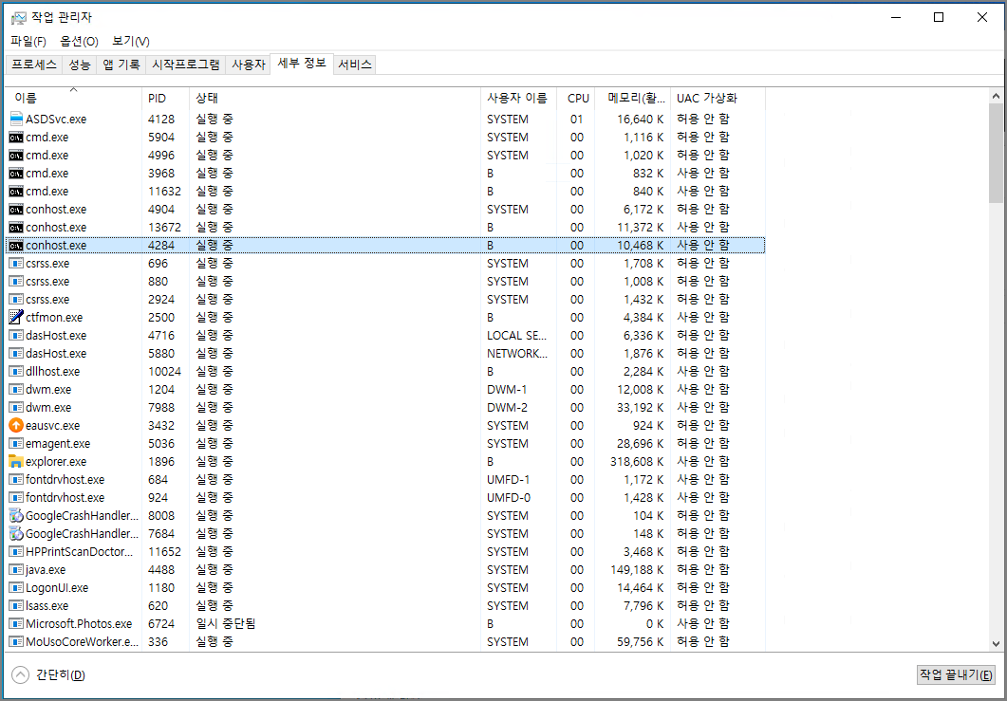This screenshot has width=1007, height=701.
Task: Click the scrollbar up arrow
Action: coord(996,97)
